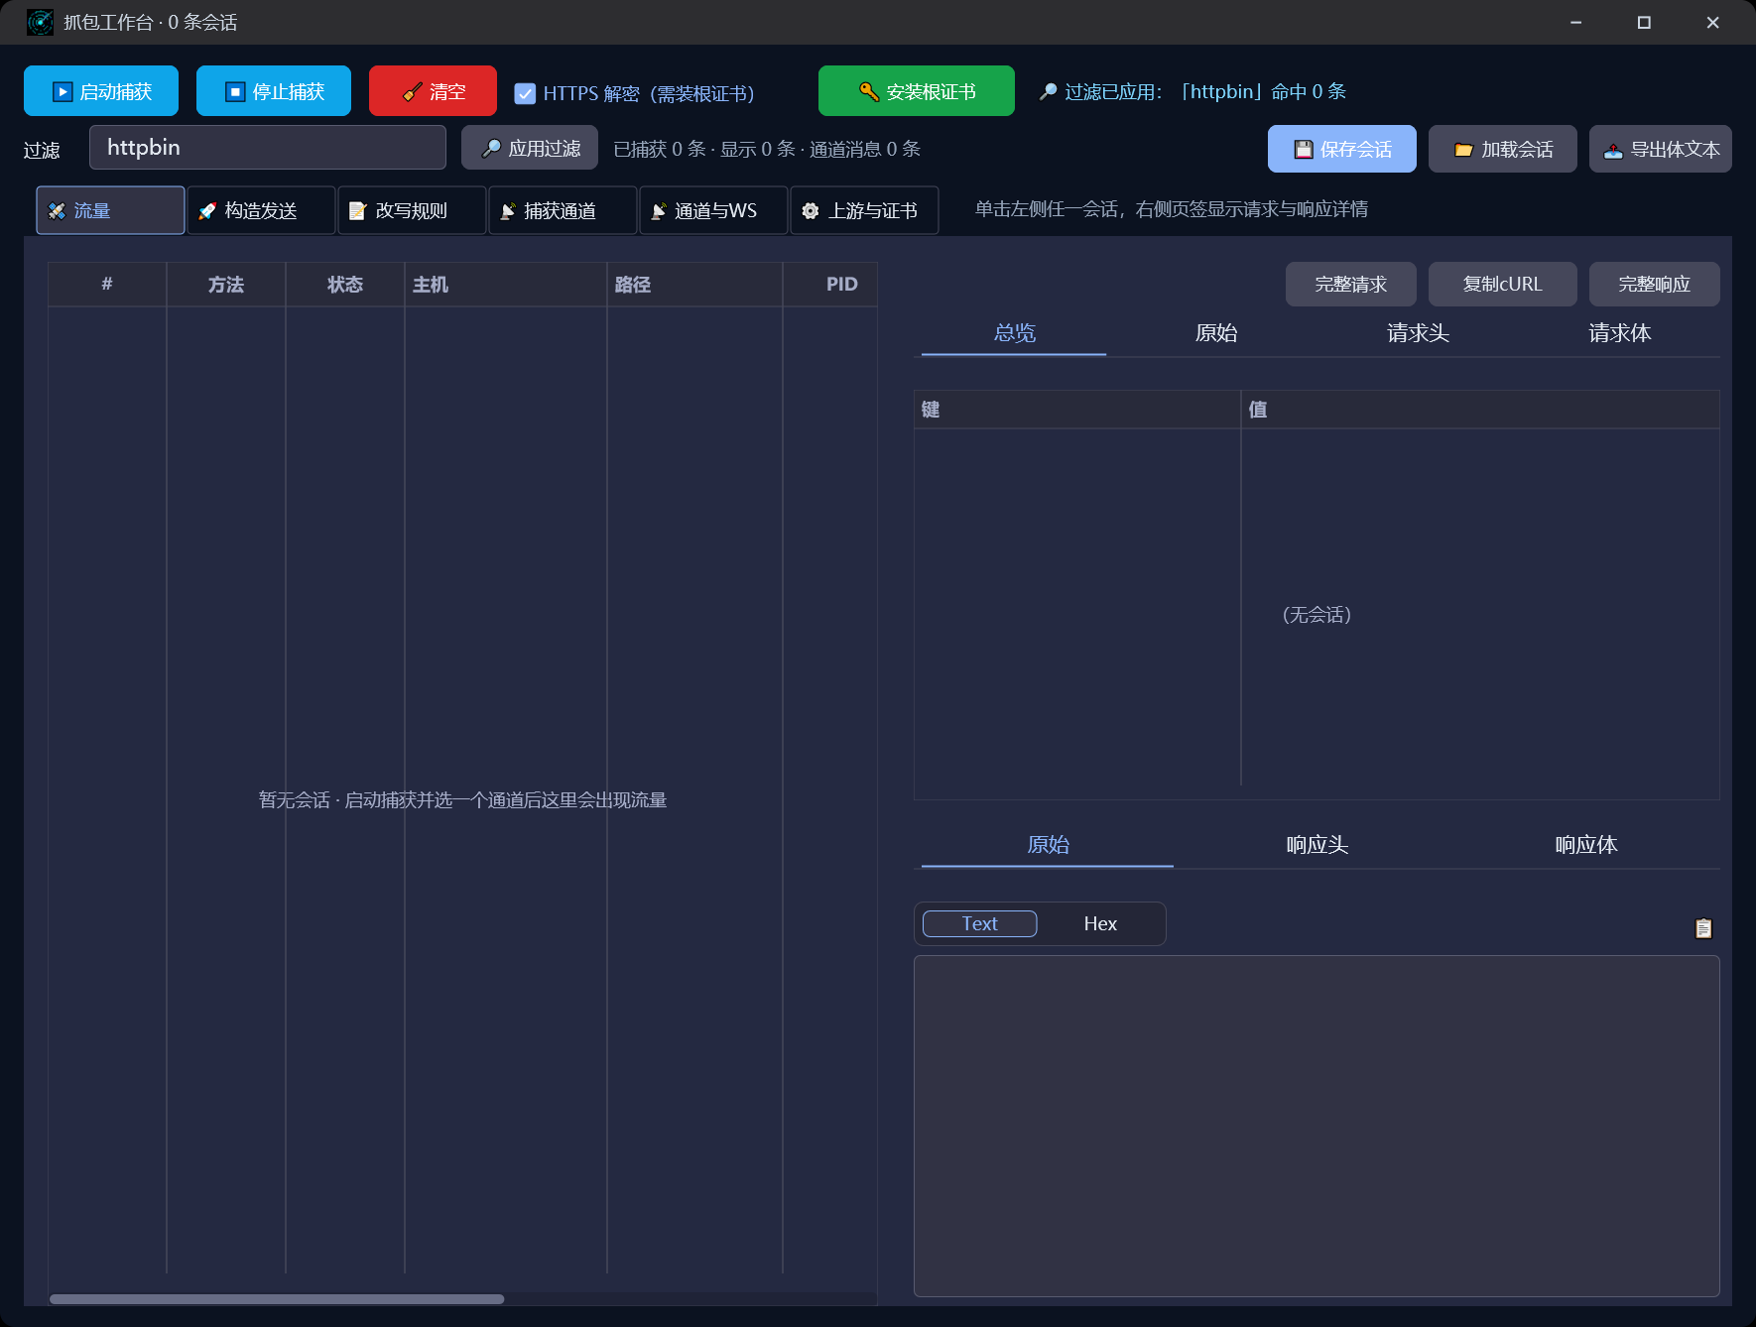The width and height of the screenshot is (1756, 1327).
Task: Clear sessions with the red 清空 button
Action: pyautogui.click(x=433, y=91)
